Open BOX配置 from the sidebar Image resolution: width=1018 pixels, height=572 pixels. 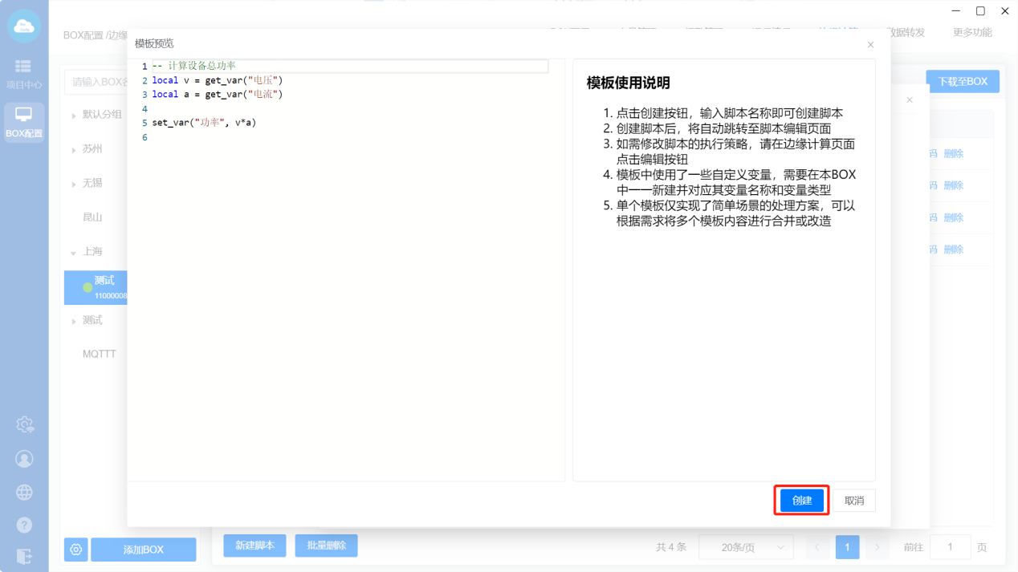[x=24, y=123]
